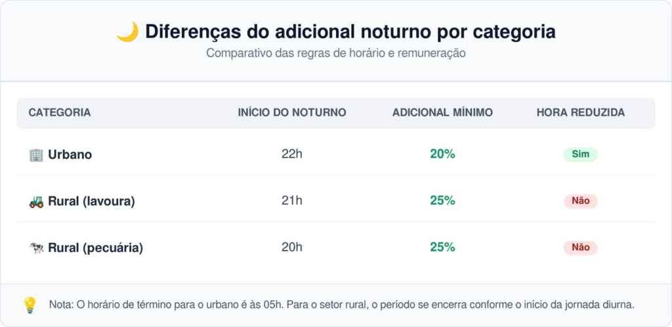Image resolution: width=672 pixels, height=327 pixels.
Task: Click the green Sim badge for Urbano
Action: point(580,154)
